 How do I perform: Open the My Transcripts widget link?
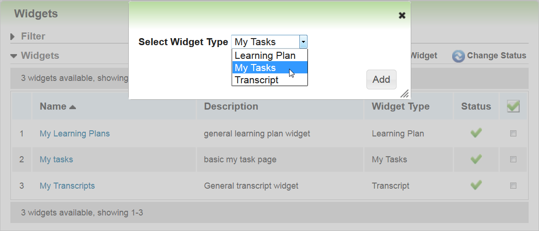(x=67, y=186)
